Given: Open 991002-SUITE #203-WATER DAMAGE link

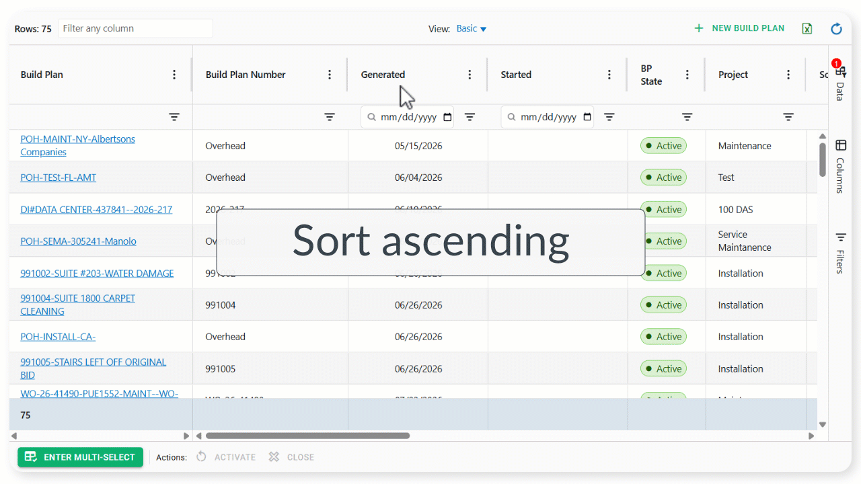Looking at the screenshot, I should pyautogui.click(x=97, y=273).
